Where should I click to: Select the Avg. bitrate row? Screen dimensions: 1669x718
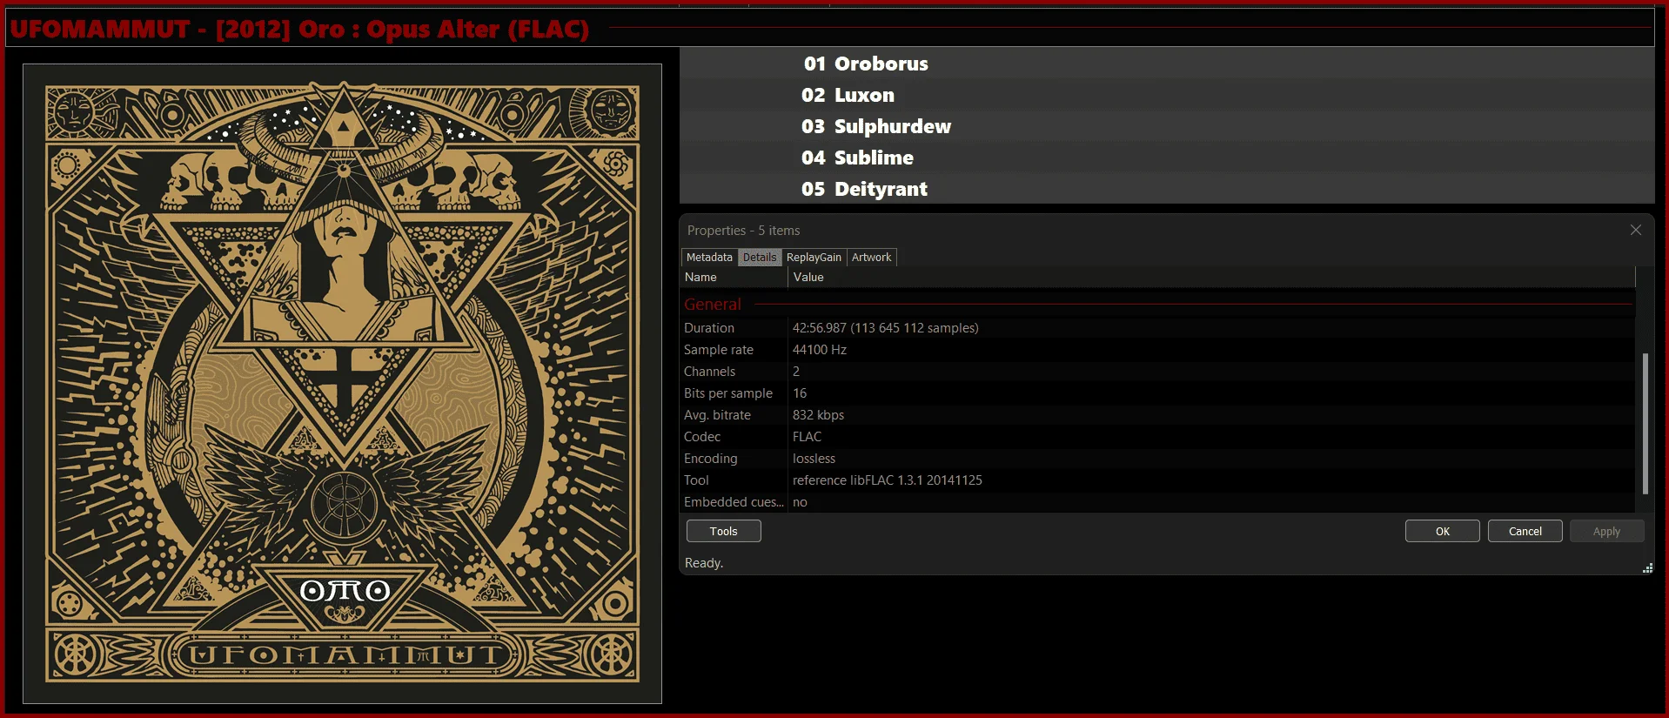[x=1157, y=415]
